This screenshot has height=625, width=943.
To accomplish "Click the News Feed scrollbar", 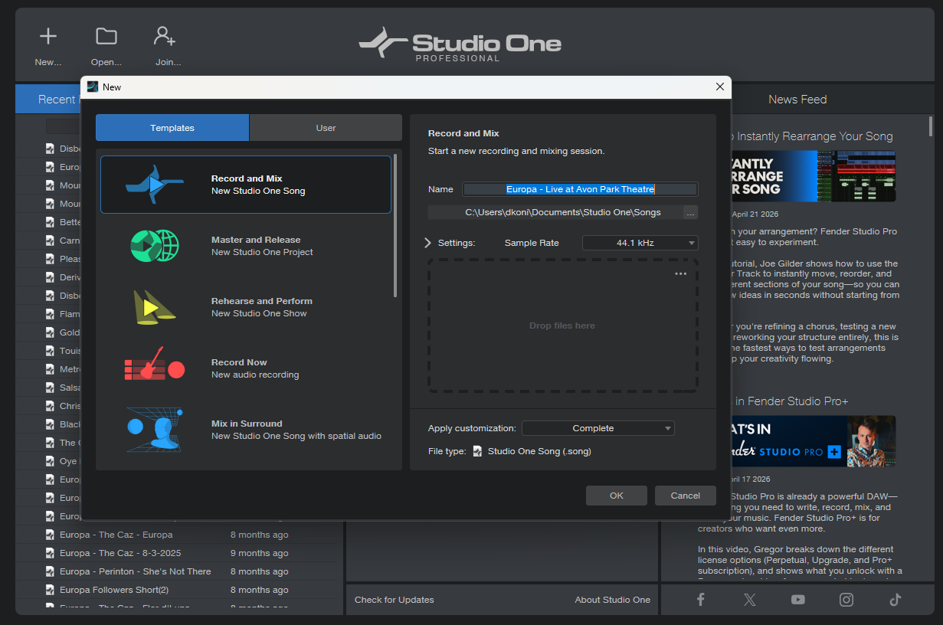I will (x=931, y=126).
